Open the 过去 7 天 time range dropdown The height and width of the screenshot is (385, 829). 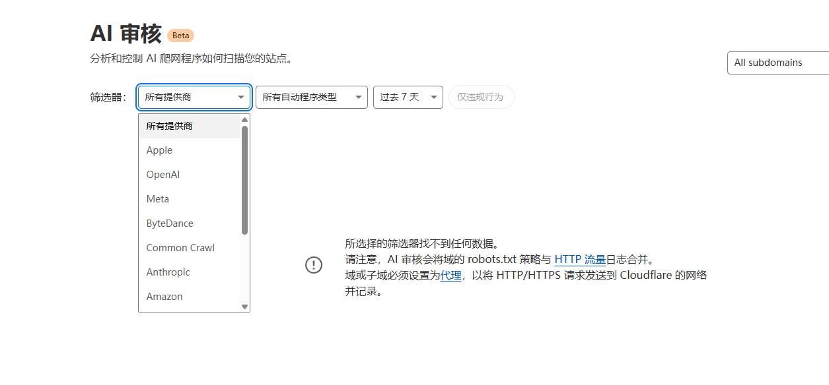[408, 97]
